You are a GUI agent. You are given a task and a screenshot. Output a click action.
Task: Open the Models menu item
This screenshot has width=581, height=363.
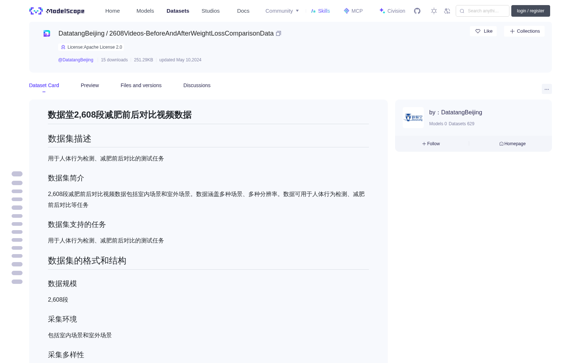[145, 11]
